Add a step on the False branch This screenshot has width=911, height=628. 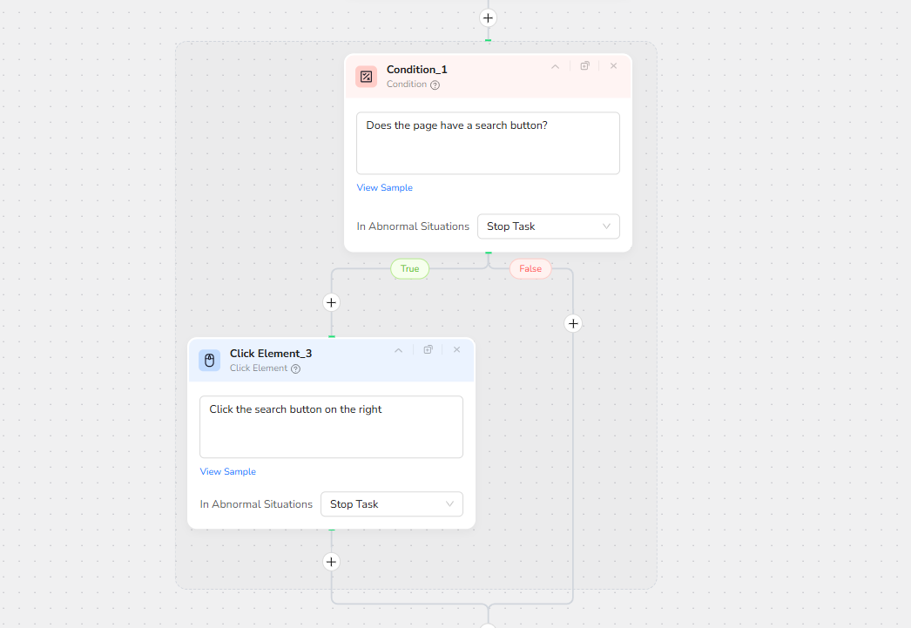click(573, 324)
